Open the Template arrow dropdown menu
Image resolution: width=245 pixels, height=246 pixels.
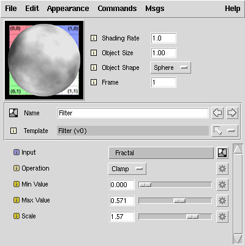coord(225,131)
